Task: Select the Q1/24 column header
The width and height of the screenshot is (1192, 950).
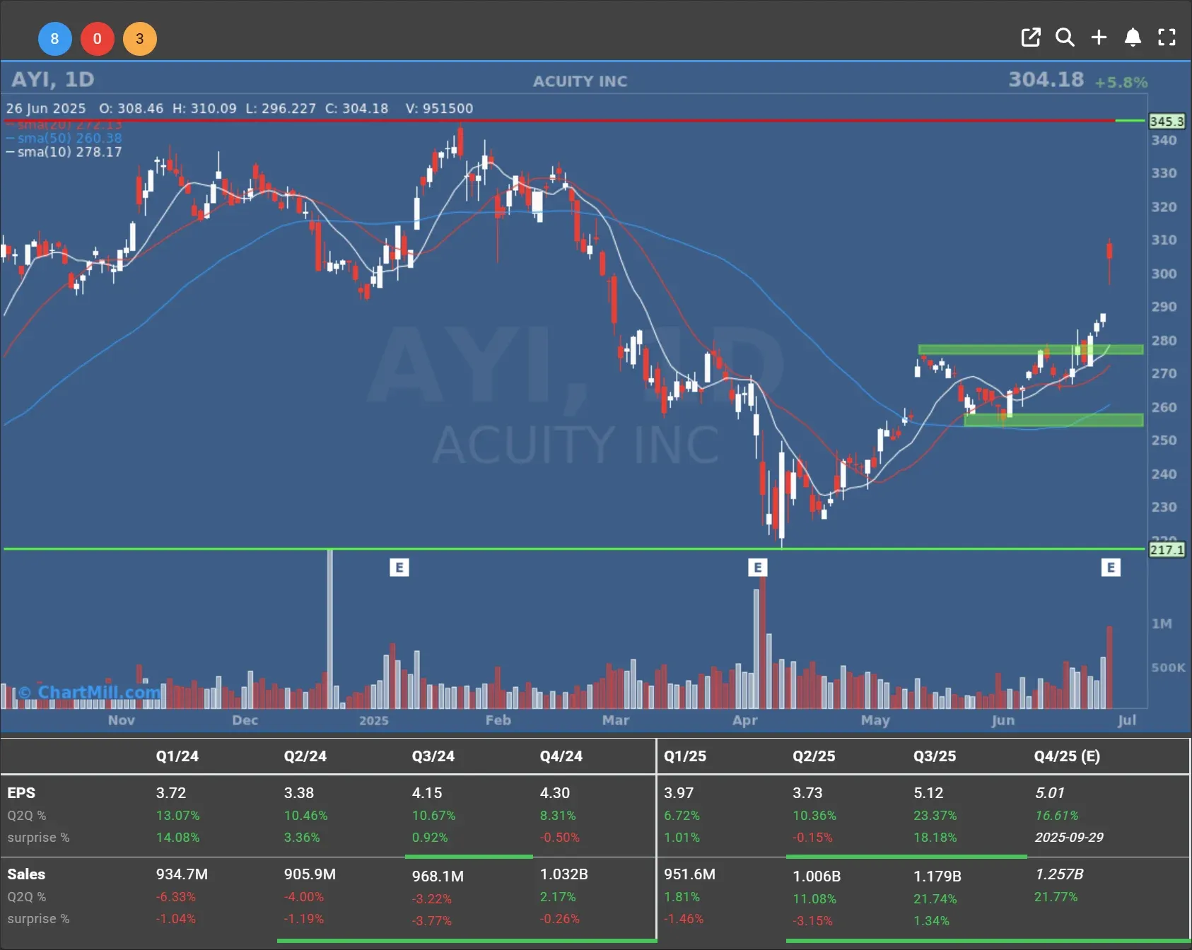Action: point(177,756)
